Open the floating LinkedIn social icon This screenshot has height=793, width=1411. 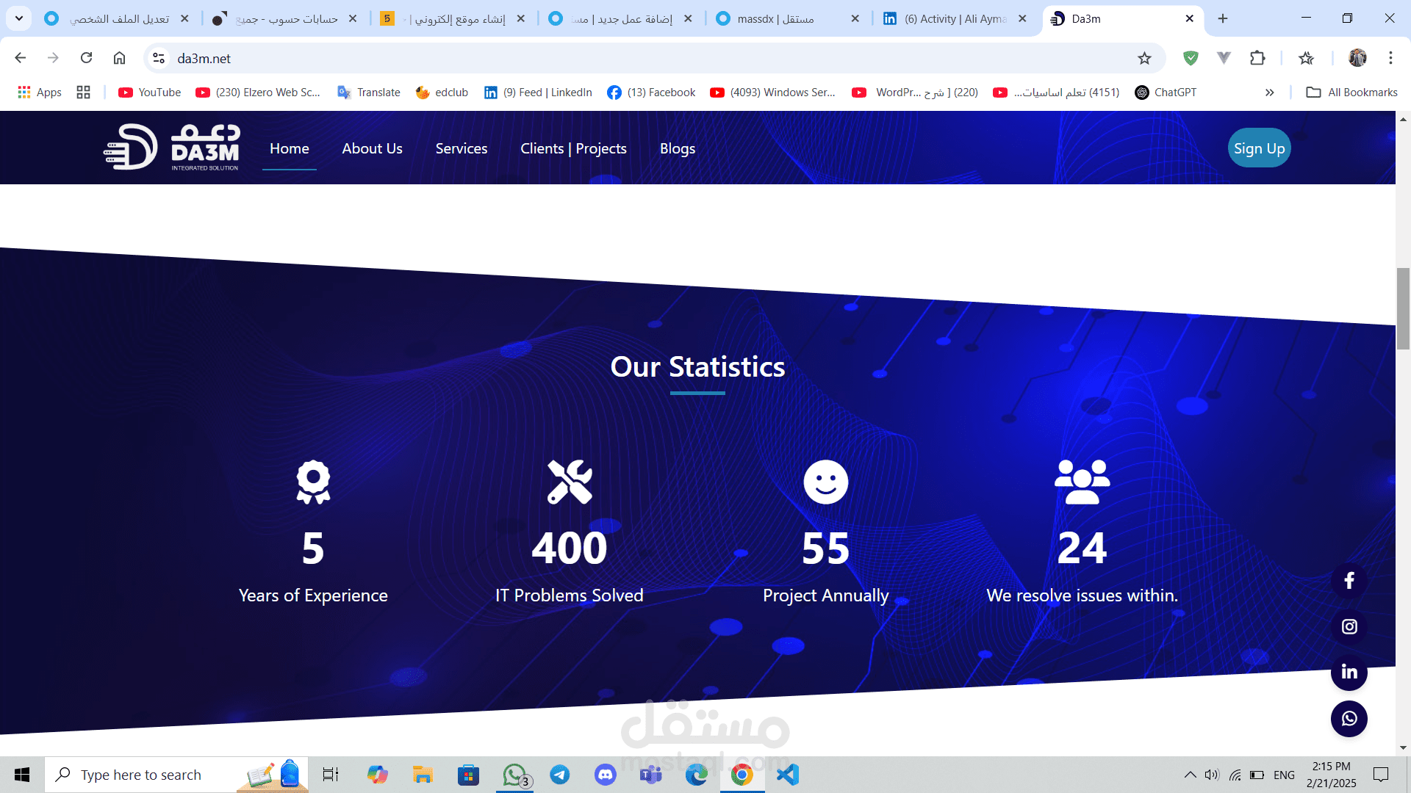[1349, 672]
